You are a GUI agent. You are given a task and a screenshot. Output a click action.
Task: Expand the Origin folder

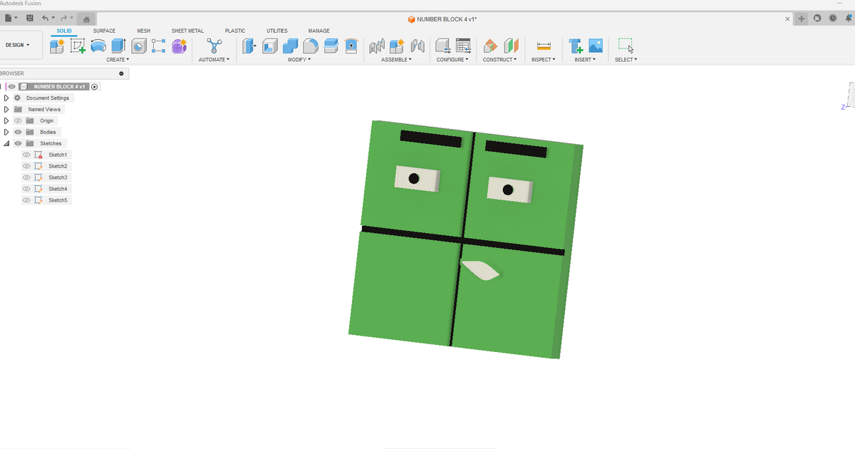6,120
